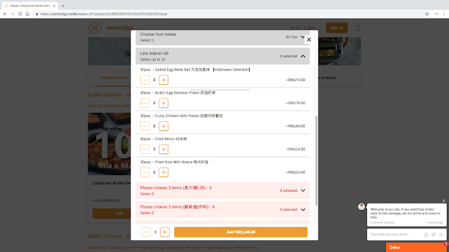This screenshot has height=252, width=449.
Task: Increase Butter Egg Skinless Prawn quantity
Action: click(163, 103)
